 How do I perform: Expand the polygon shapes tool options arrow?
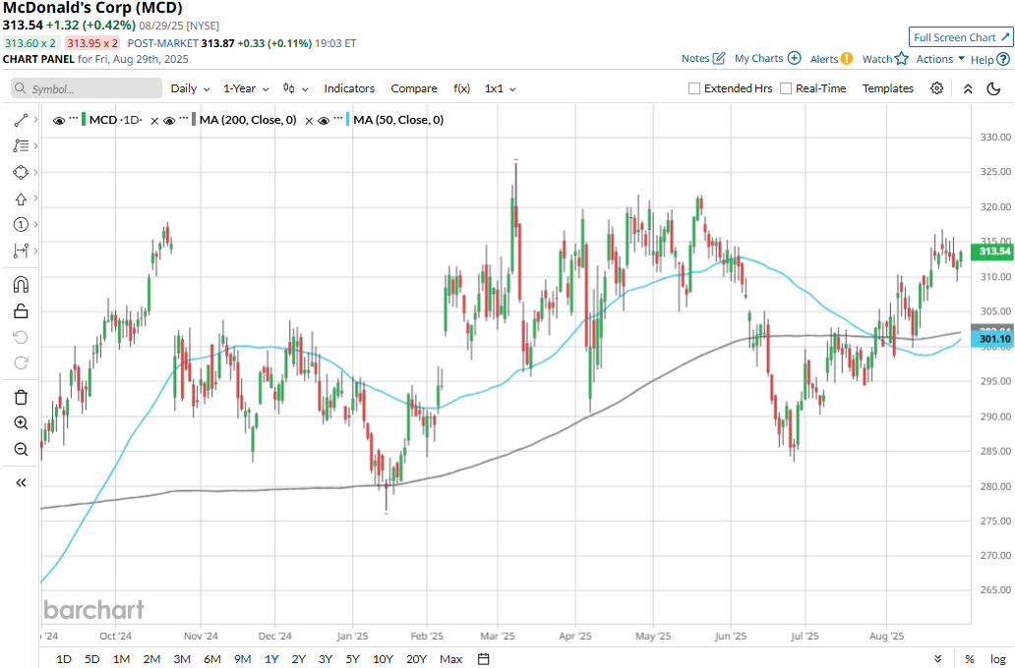click(35, 173)
